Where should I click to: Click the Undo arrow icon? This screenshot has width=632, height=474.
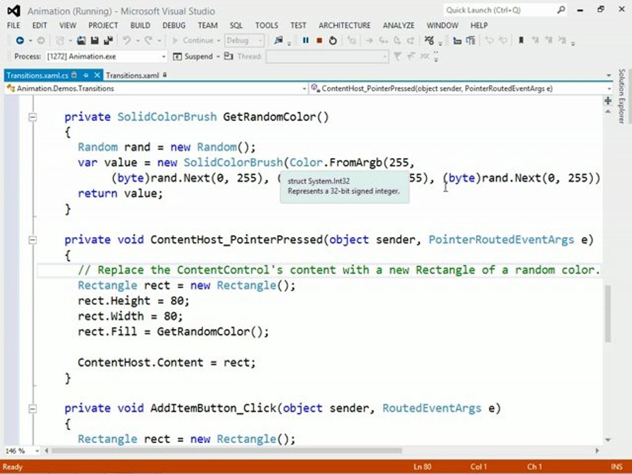(127, 40)
